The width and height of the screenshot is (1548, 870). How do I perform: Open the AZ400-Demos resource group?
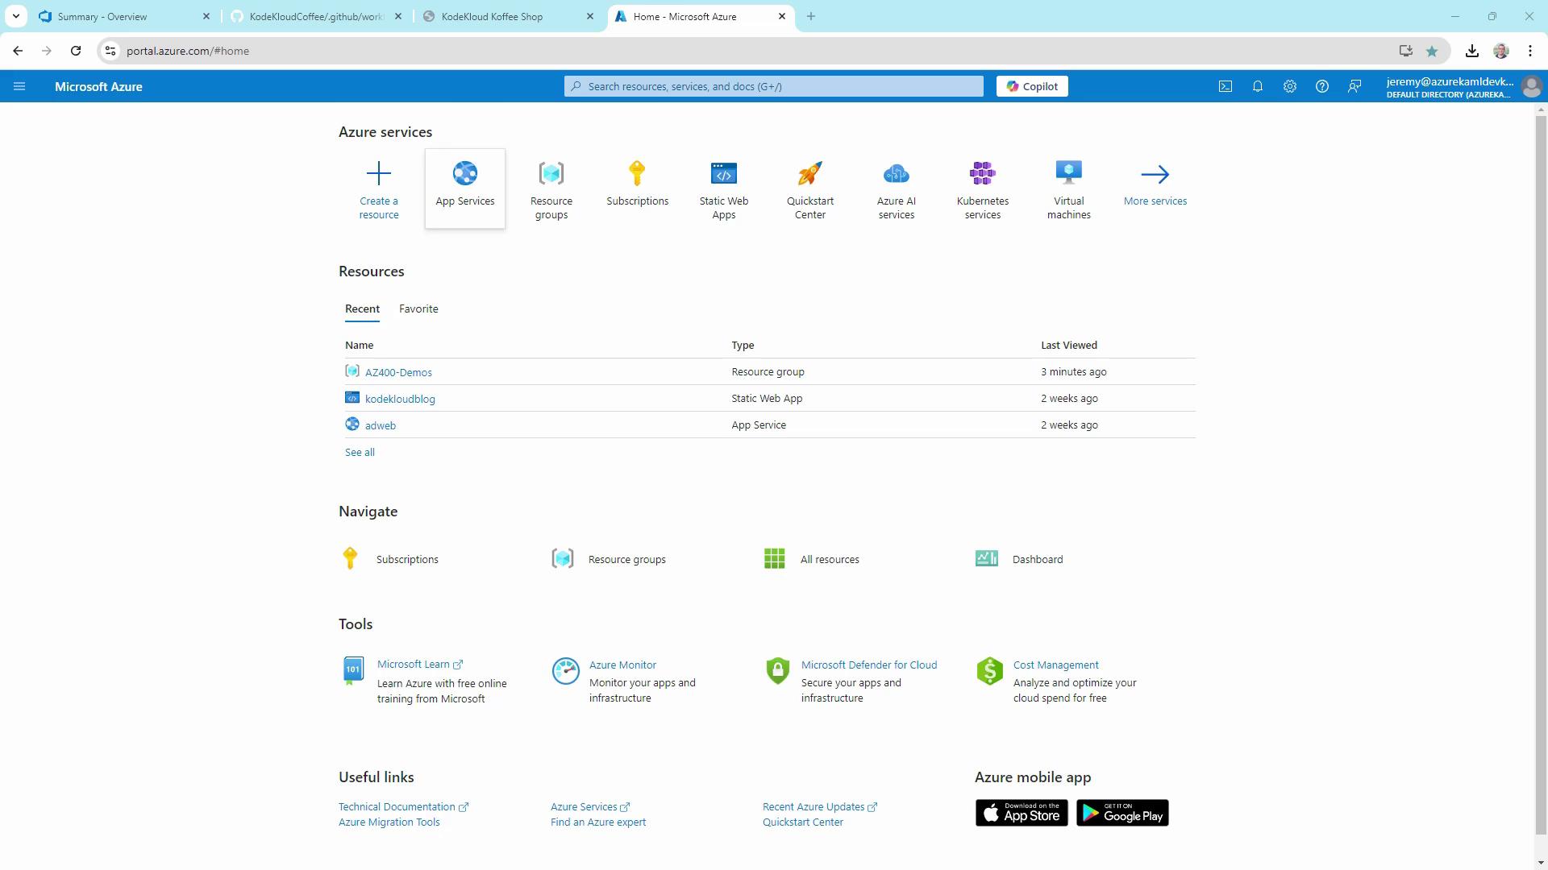[x=398, y=372]
